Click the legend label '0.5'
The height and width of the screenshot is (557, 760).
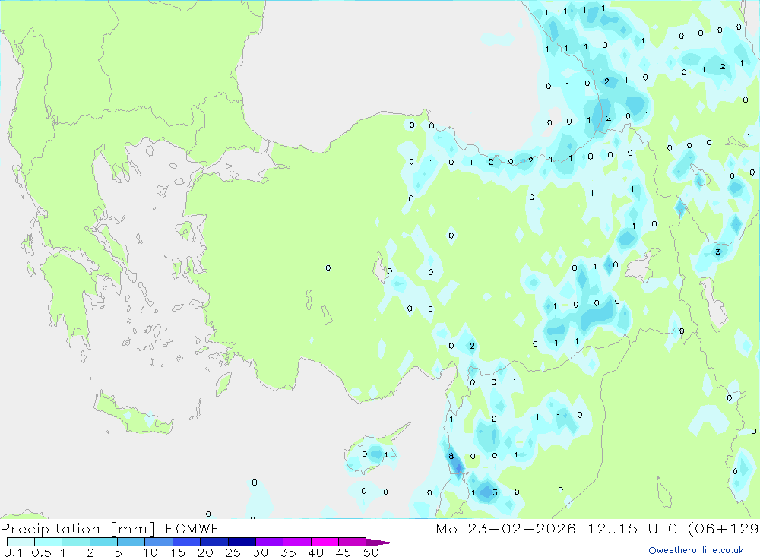click(41, 552)
